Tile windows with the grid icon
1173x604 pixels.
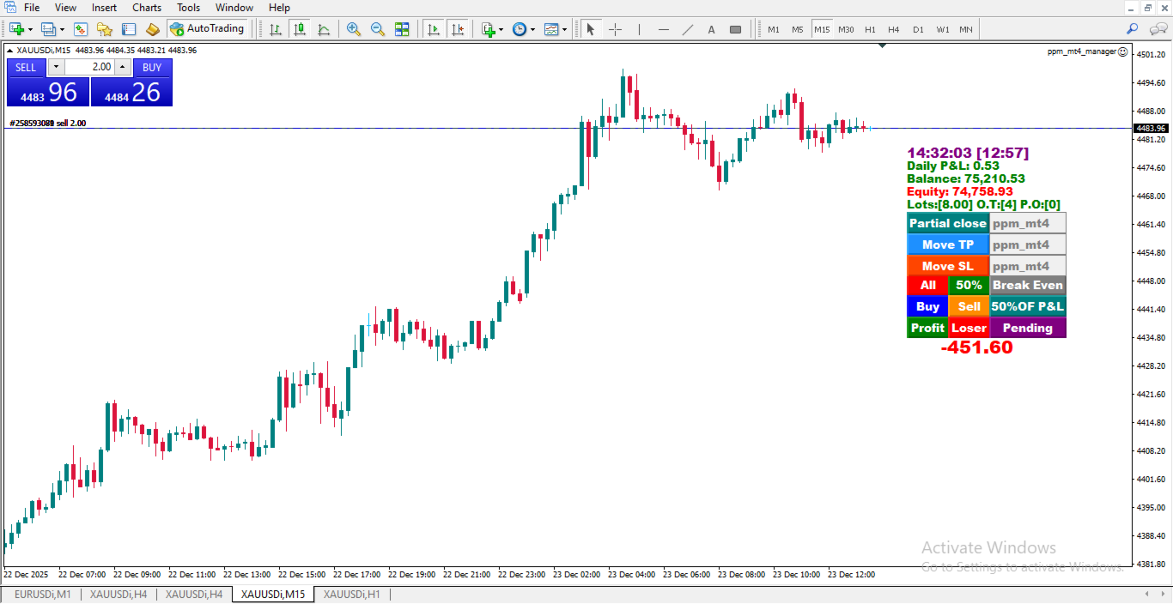[402, 29]
